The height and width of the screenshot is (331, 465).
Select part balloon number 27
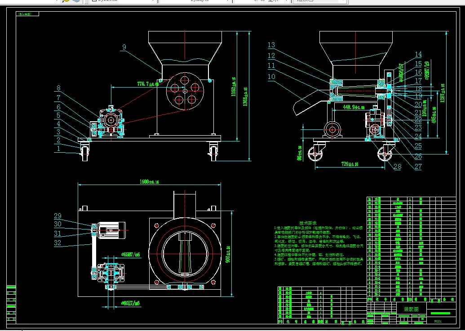coord(418,167)
